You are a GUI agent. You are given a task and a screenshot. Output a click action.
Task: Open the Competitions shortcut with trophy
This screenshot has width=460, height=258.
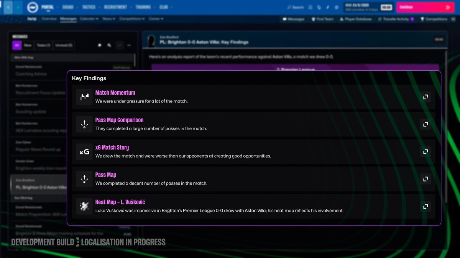tap(434, 19)
